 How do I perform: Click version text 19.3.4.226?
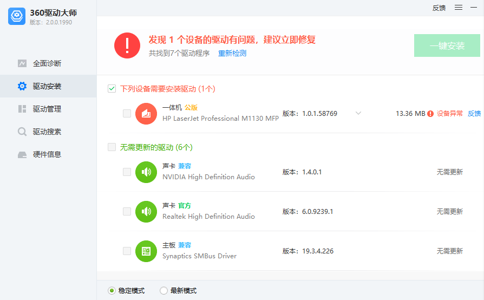(x=318, y=251)
